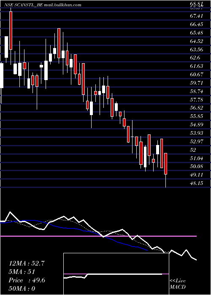Click the 64.52 price axis label

tap(197, 41)
